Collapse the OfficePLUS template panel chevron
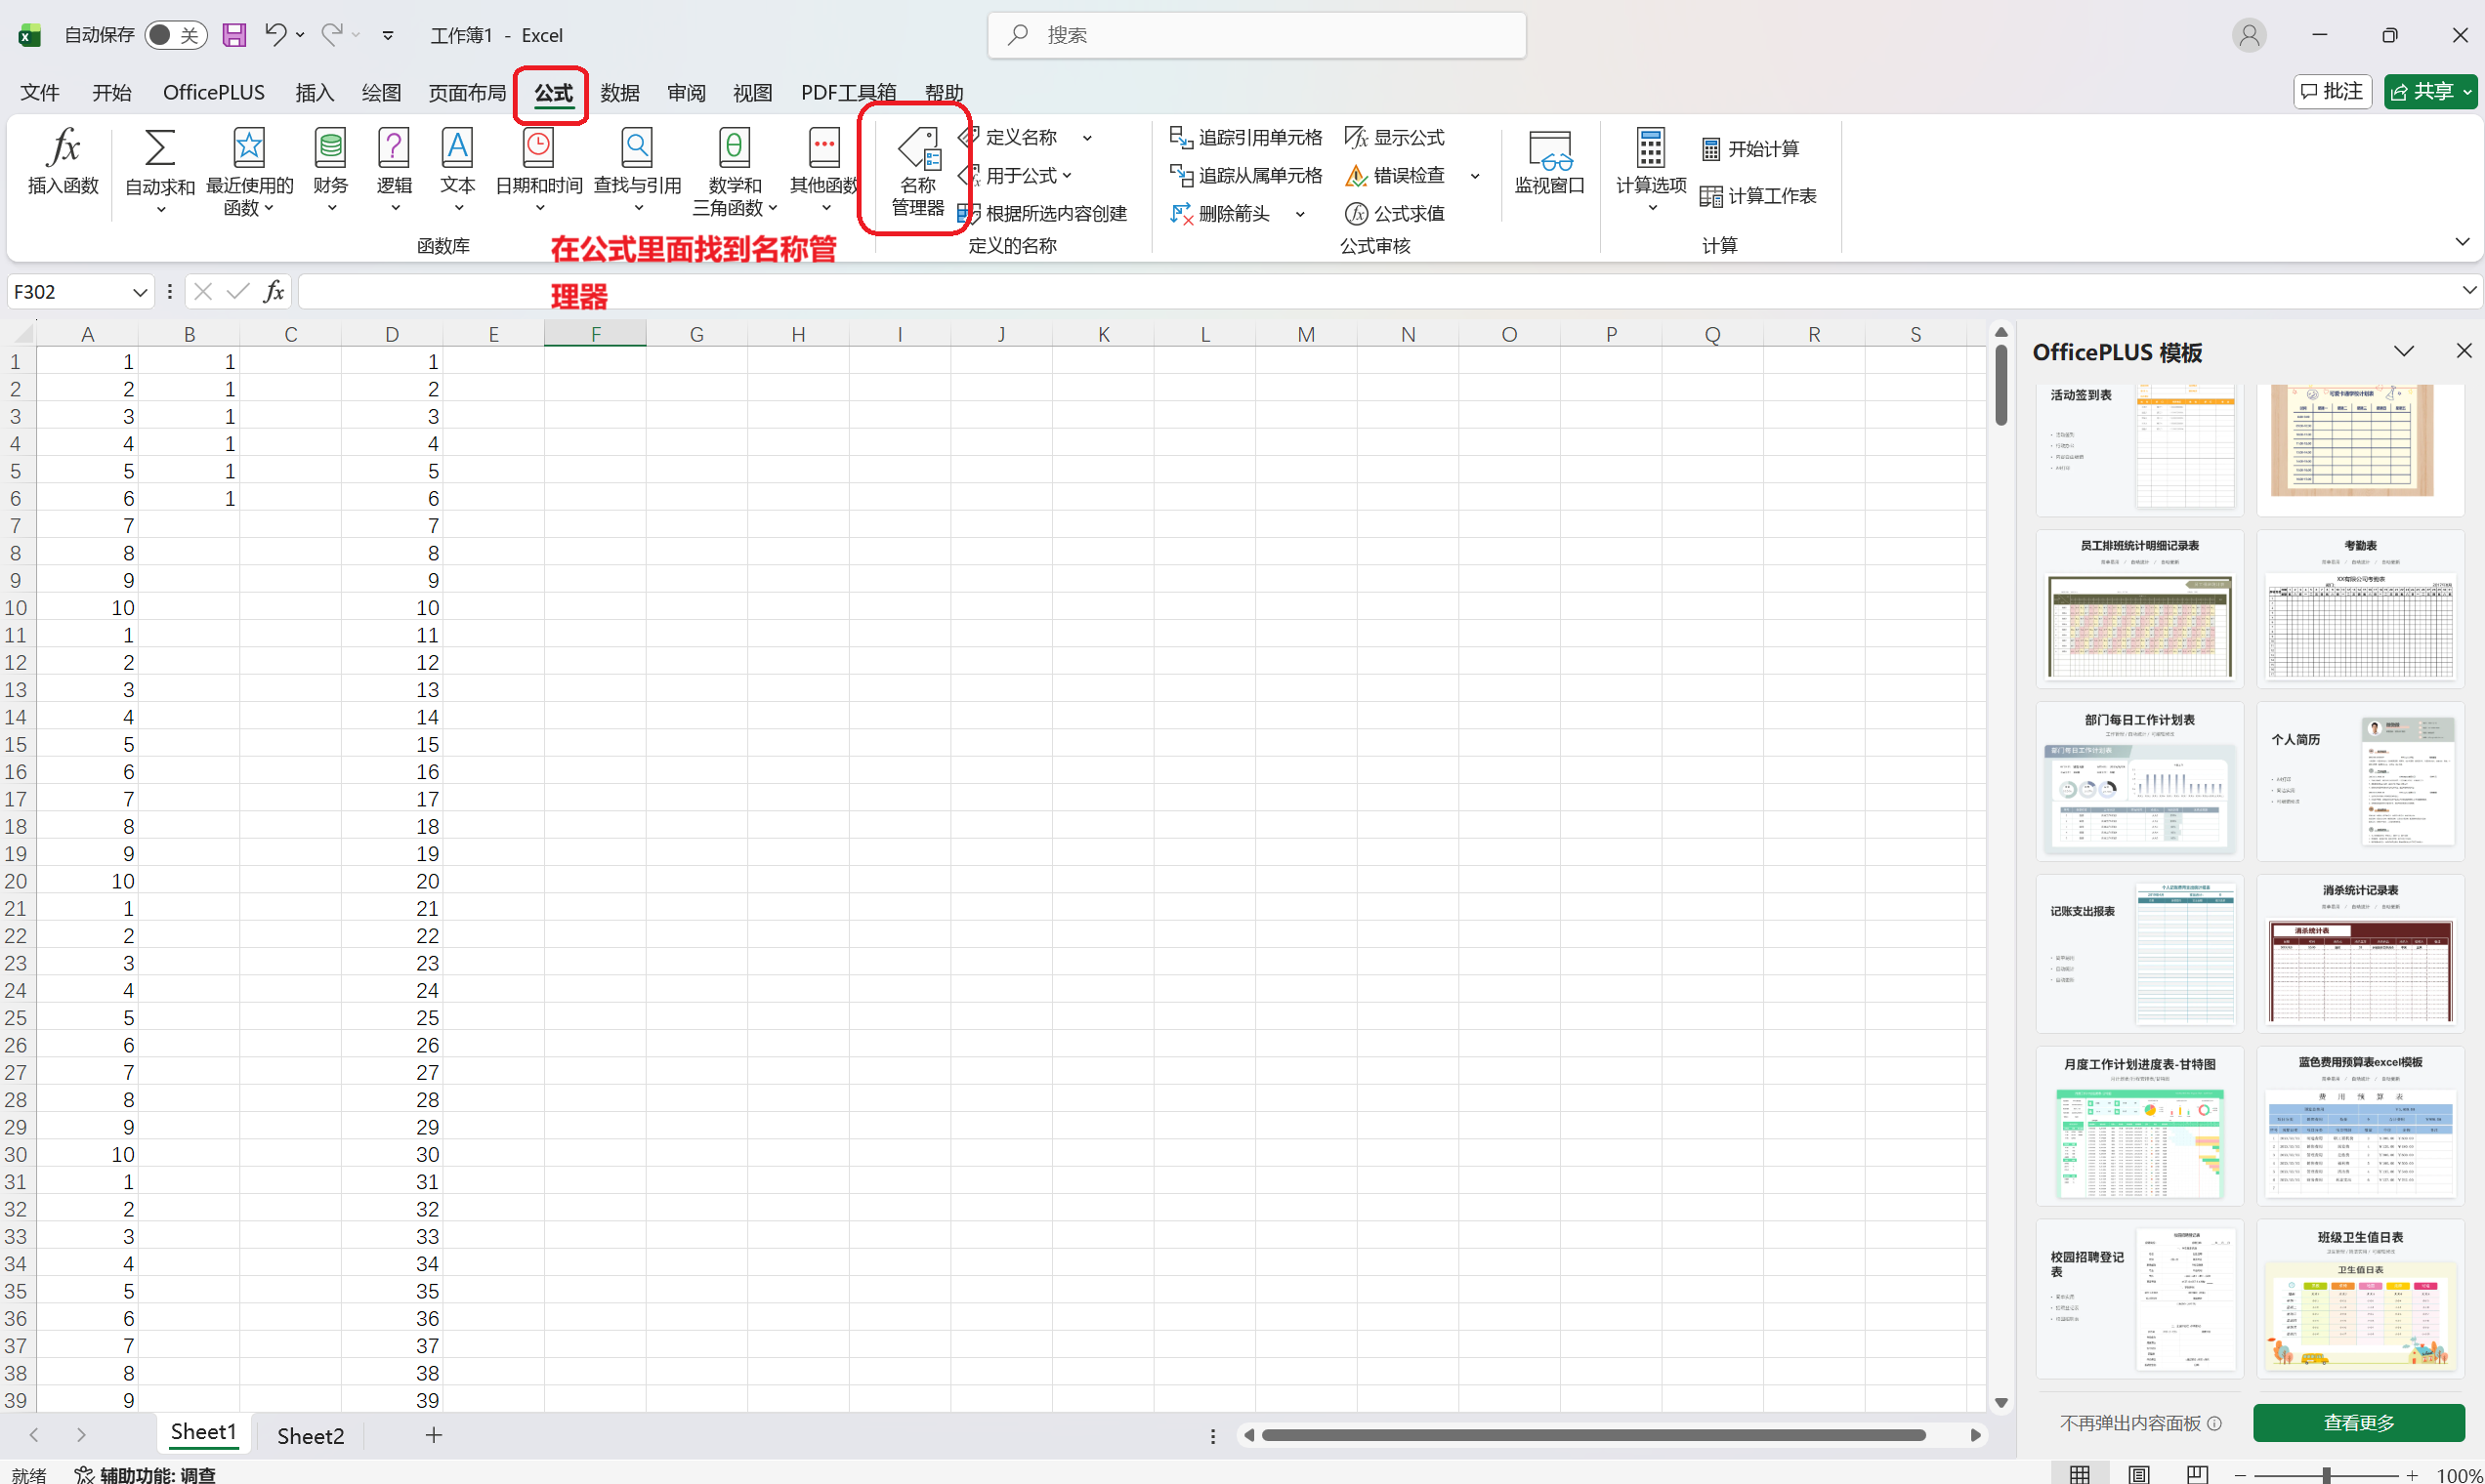The height and width of the screenshot is (1484, 2485). [2404, 351]
